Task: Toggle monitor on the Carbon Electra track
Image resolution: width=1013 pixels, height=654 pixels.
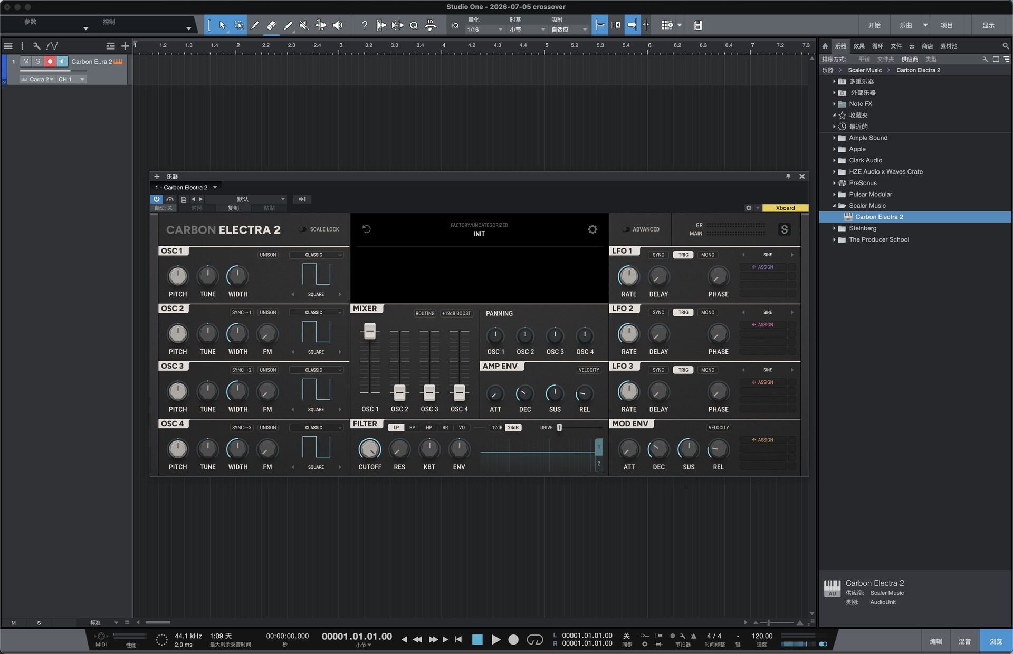Action: click(62, 62)
